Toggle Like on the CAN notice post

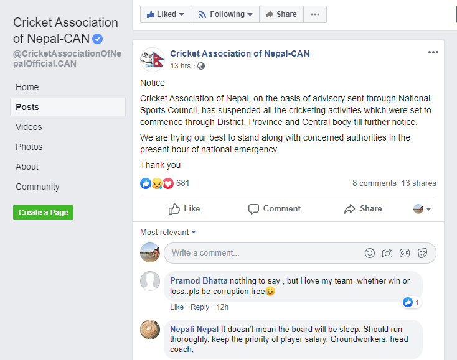tap(184, 209)
